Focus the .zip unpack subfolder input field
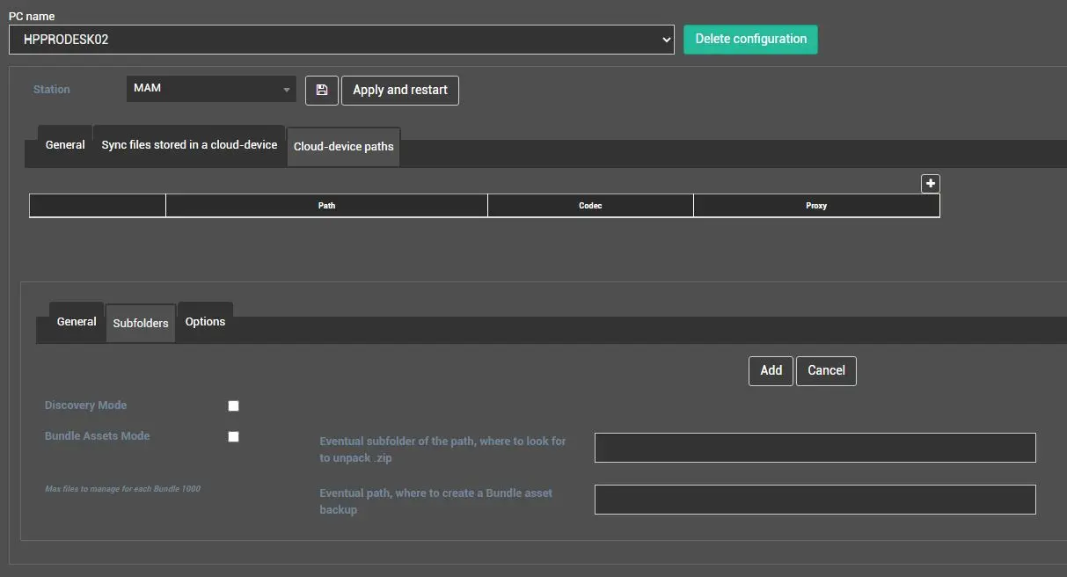Viewport: 1067px width, 577px height. click(x=815, y=448)
